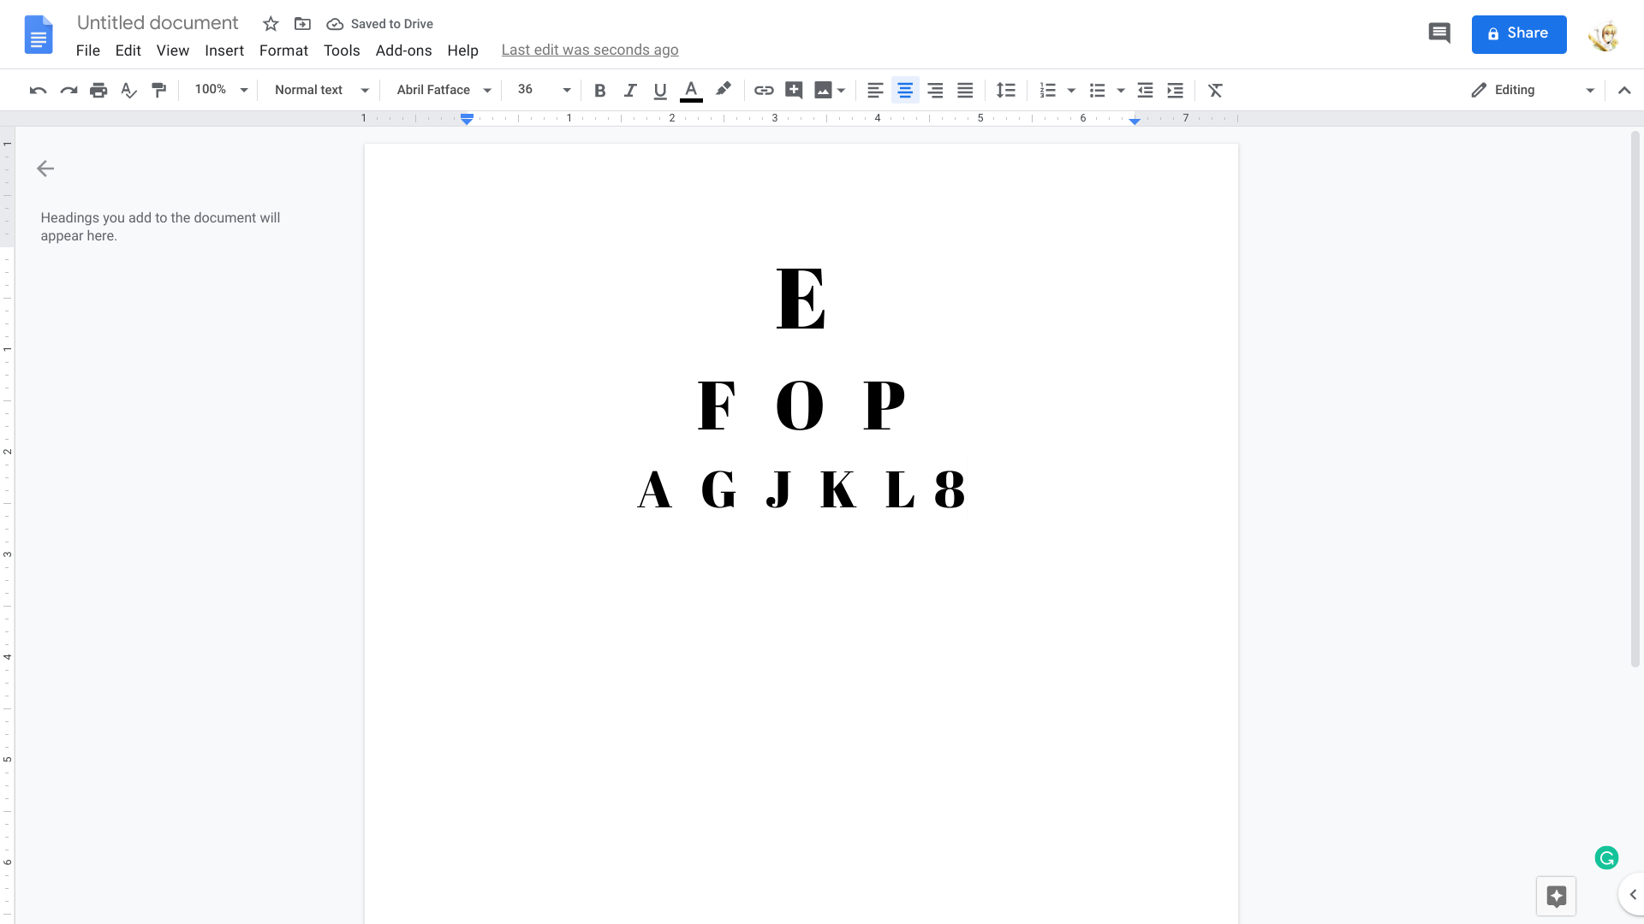Toggle italic formatting
1644x924 pixels.
tap(630, 90)
